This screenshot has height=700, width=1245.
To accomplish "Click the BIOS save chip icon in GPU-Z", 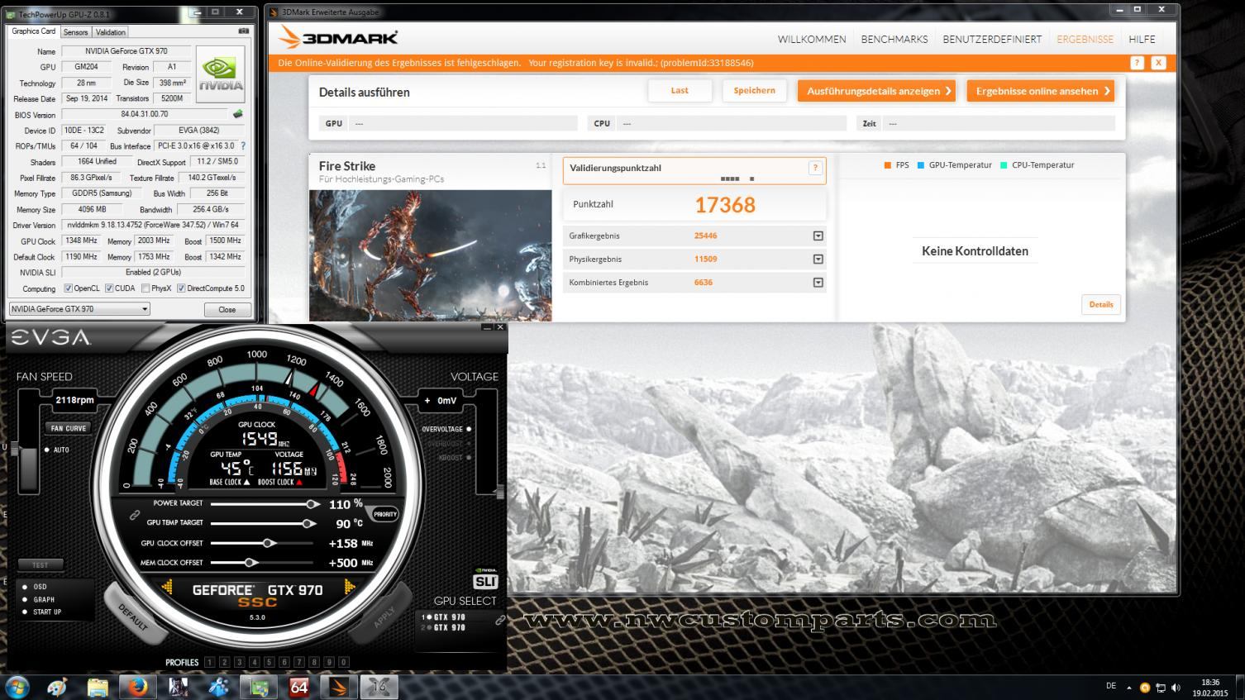I will 238,114.
